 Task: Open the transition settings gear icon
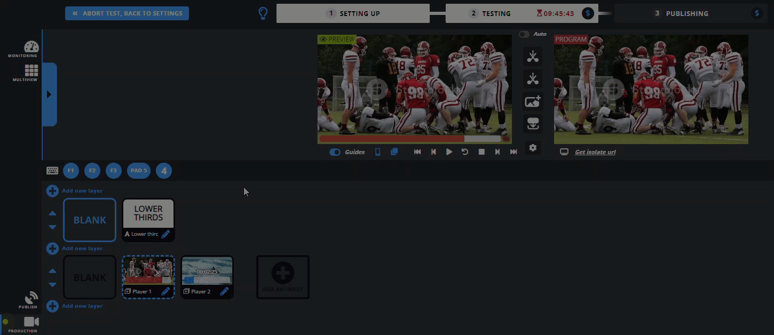(532, 148)
